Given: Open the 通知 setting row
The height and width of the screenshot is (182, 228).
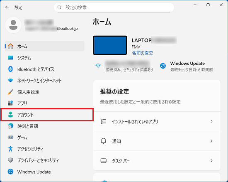Looking at the screenshot, I should (157, 141).
